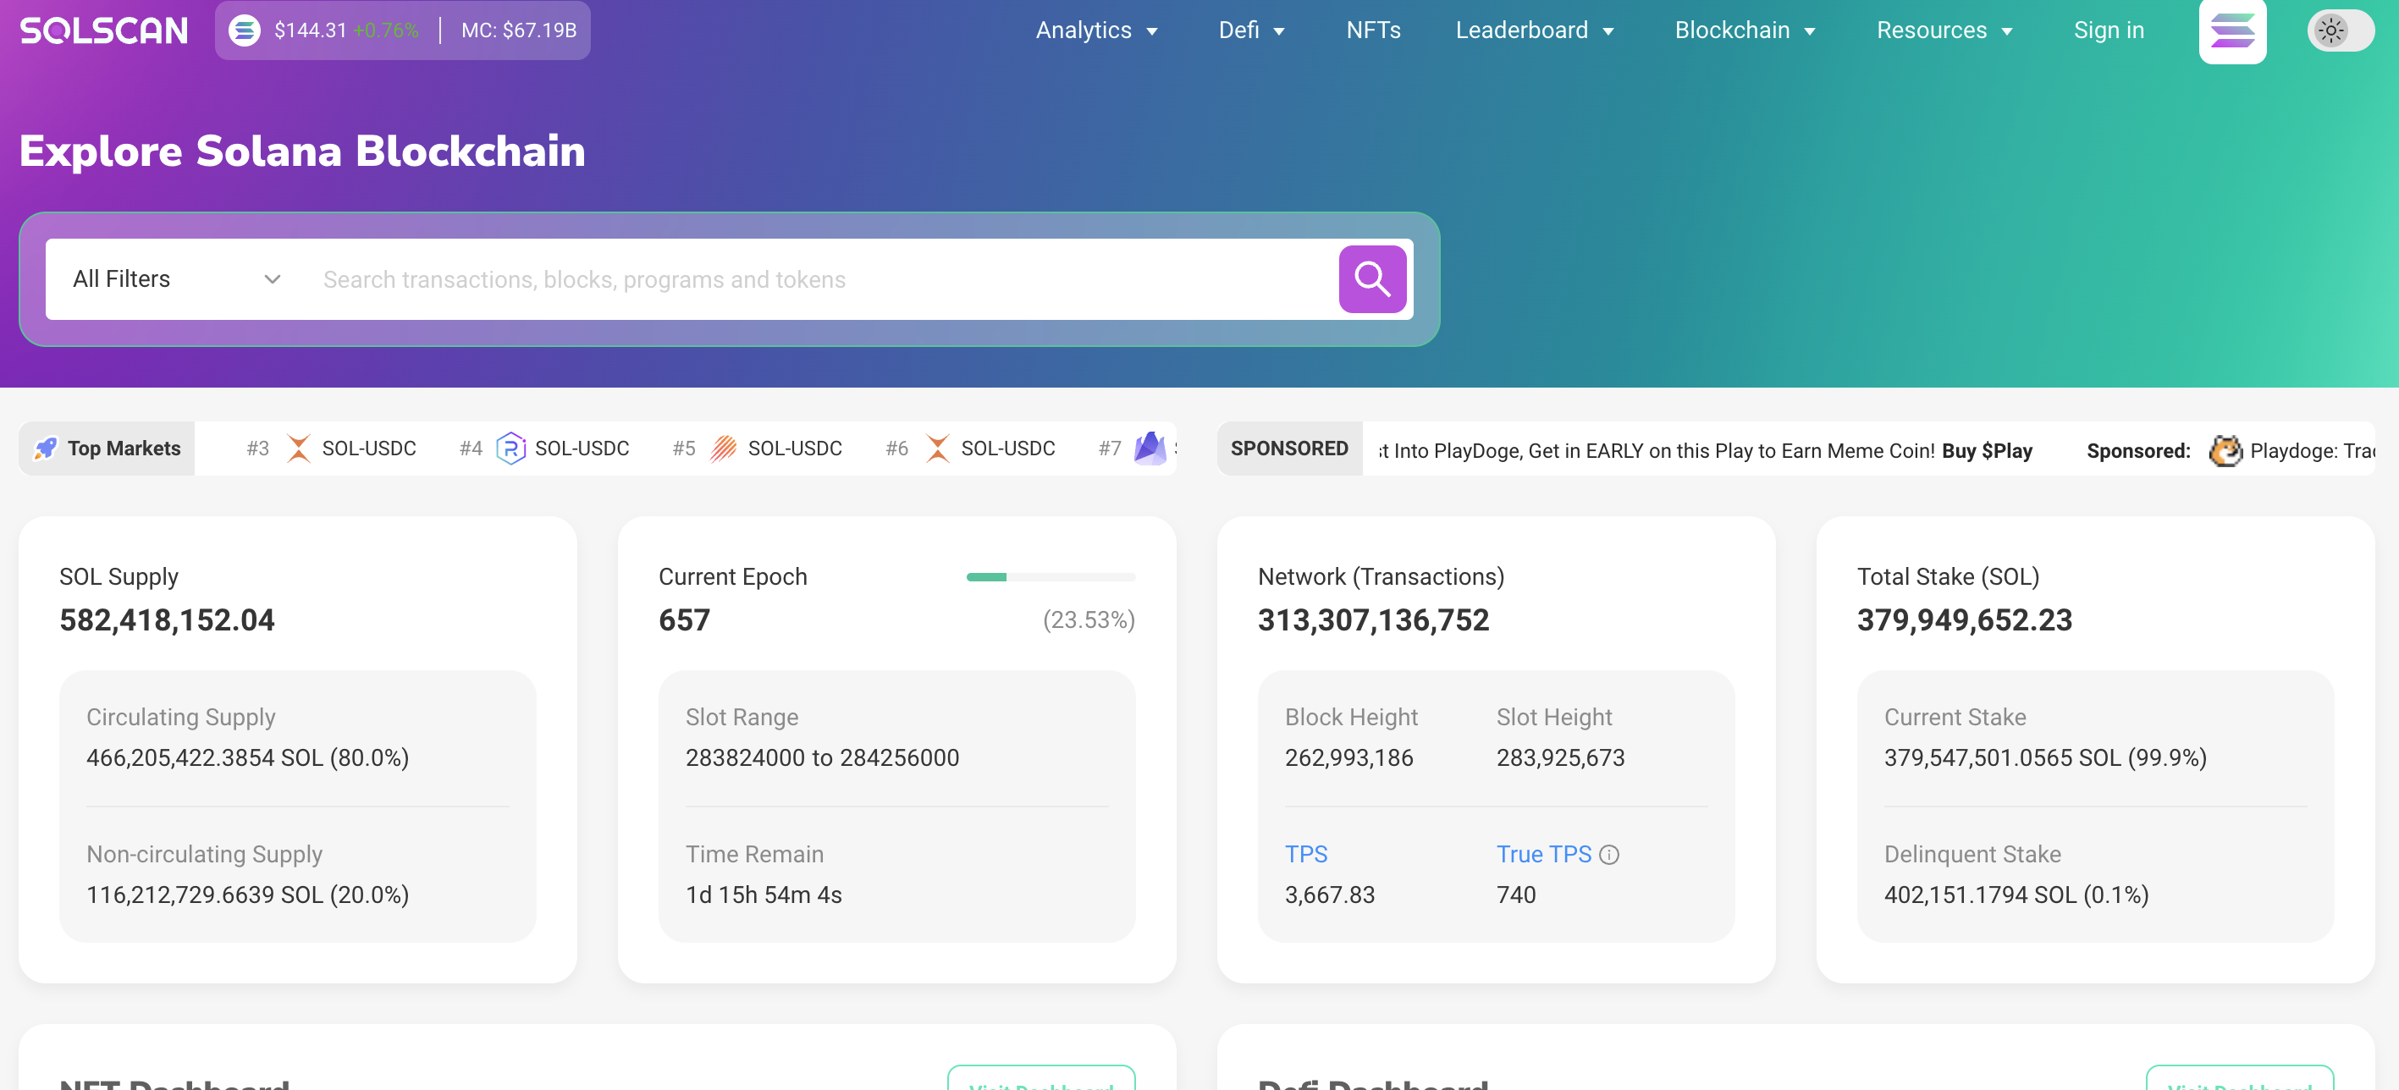Image resolution: width=2399 pixels, height=1090 pixels.
Task: Click the Solscan logo
Action: point(103,30)
